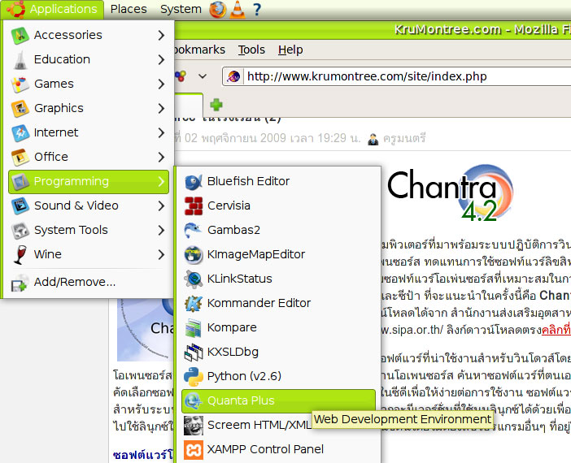This screenshot has width=571, height=463.
Task: Open the Firefox Bookmarks menu
Action: click(199, 50)
